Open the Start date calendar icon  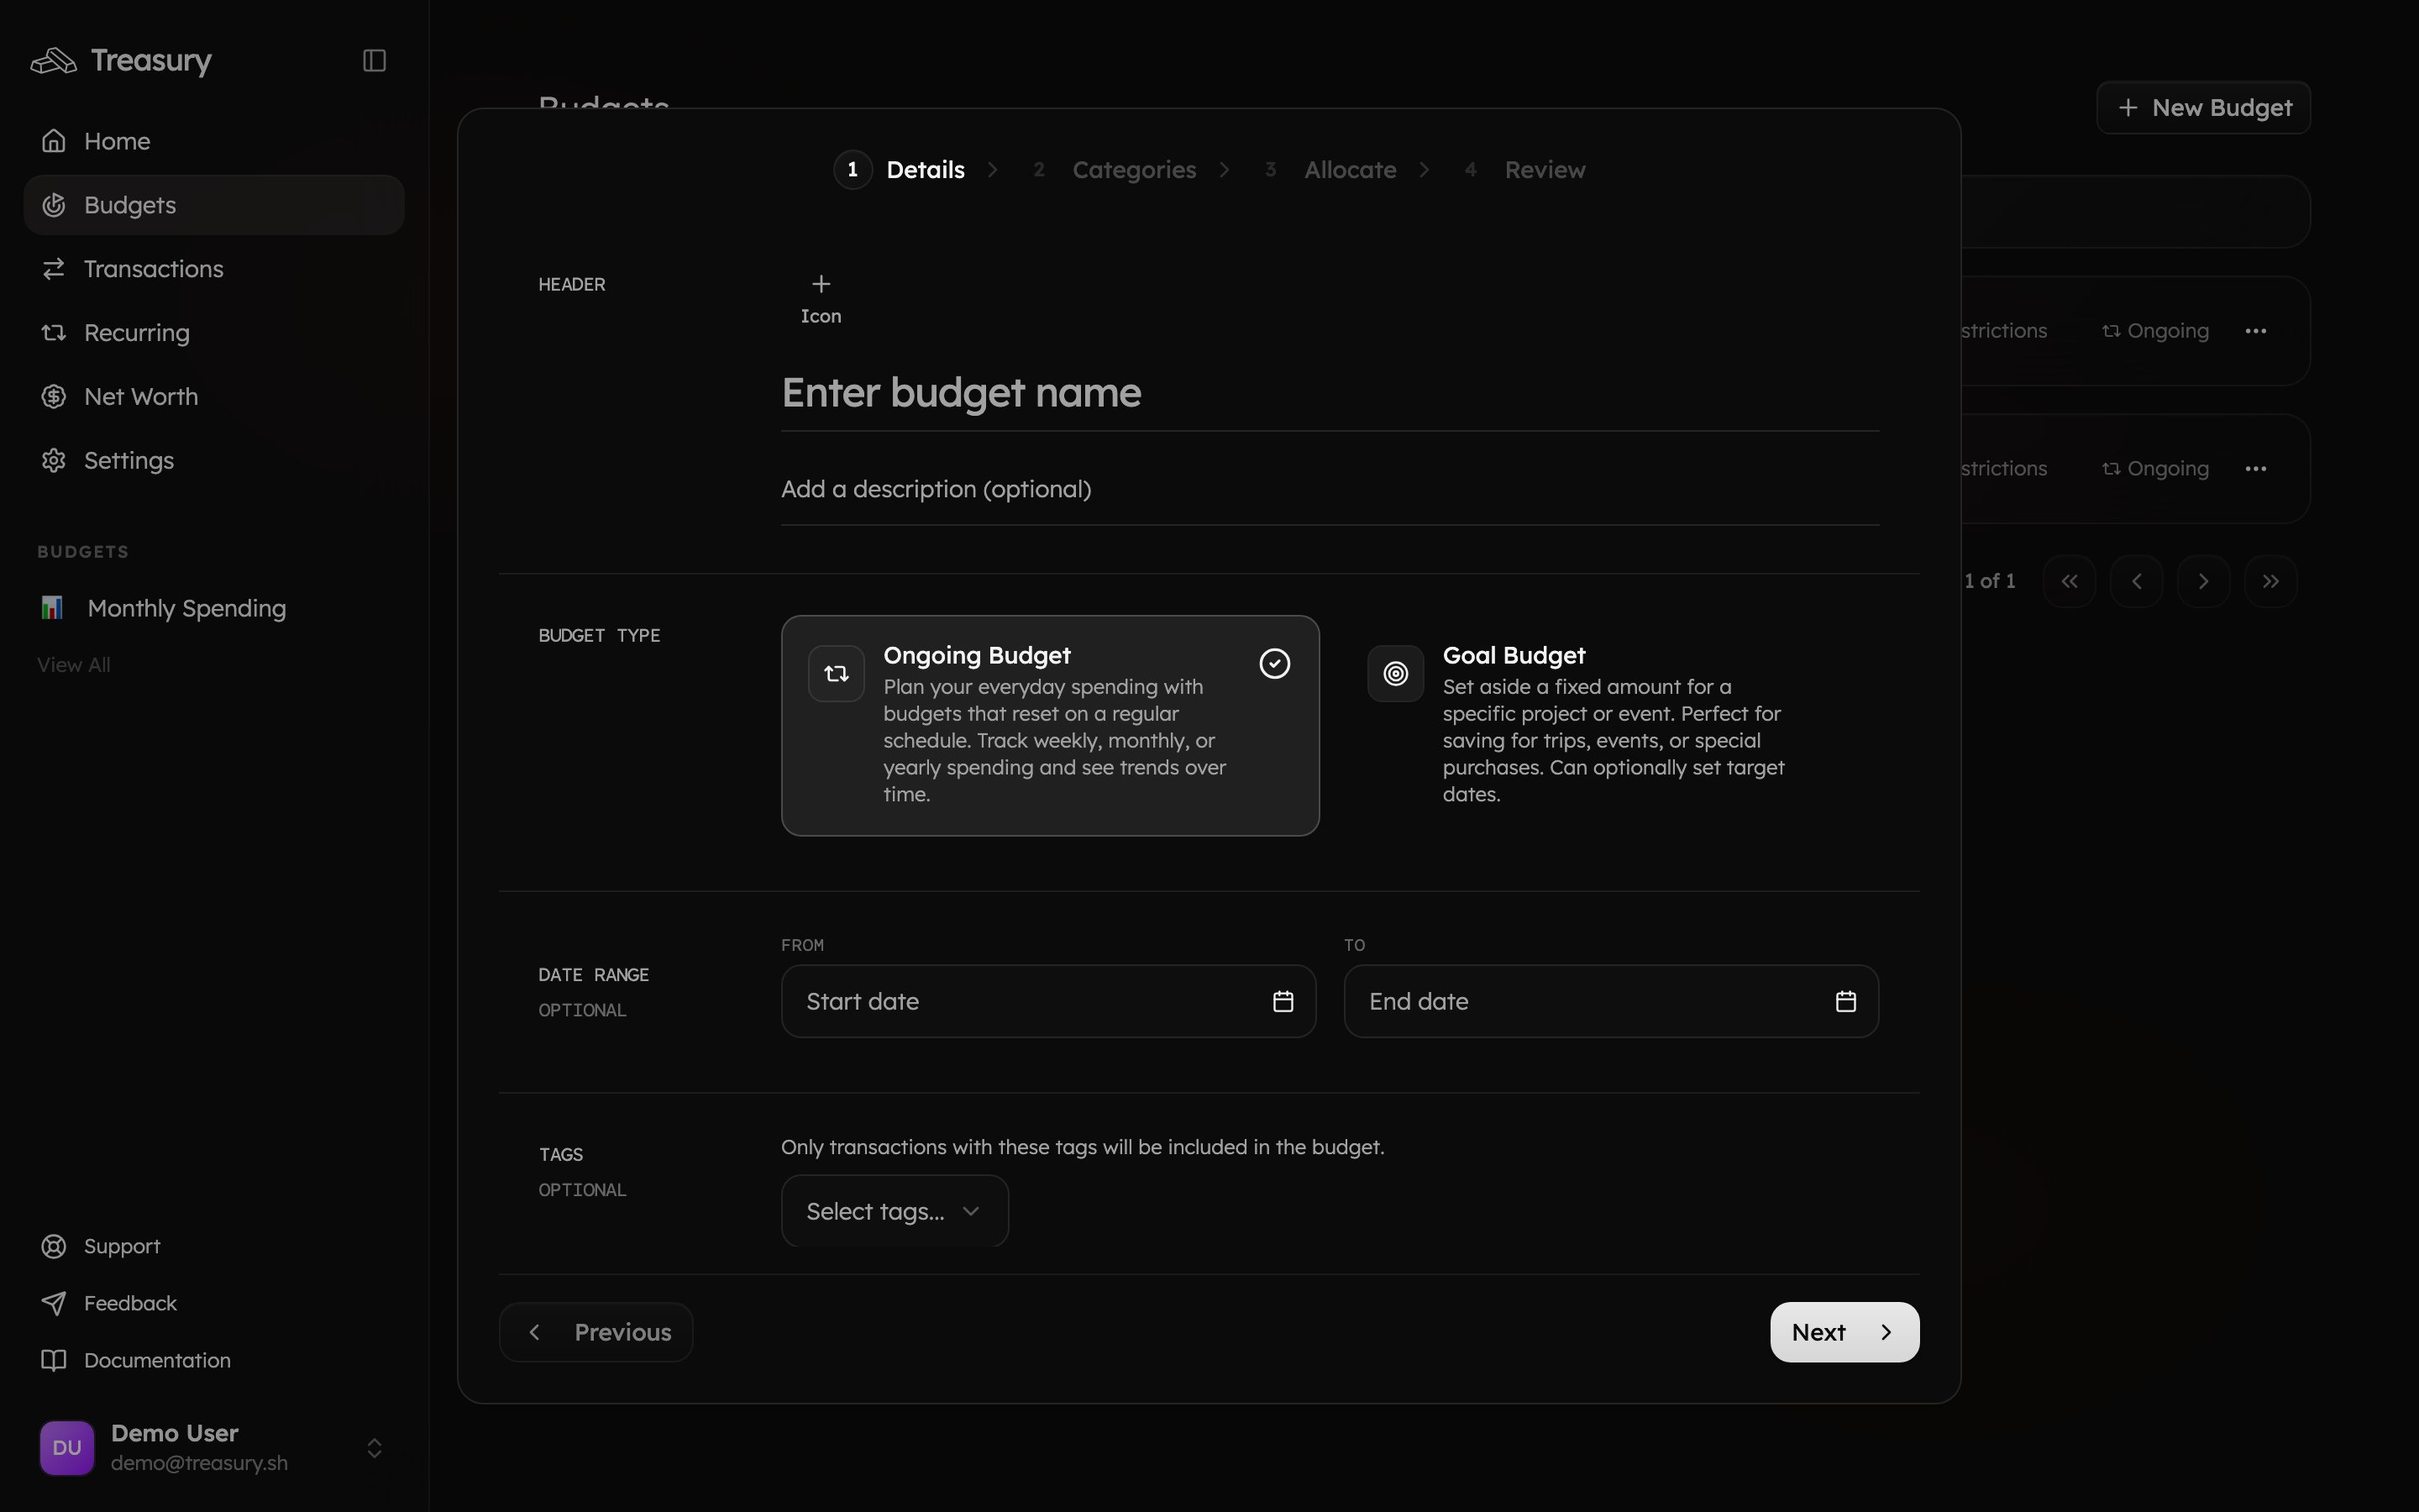(1283, 1001)
